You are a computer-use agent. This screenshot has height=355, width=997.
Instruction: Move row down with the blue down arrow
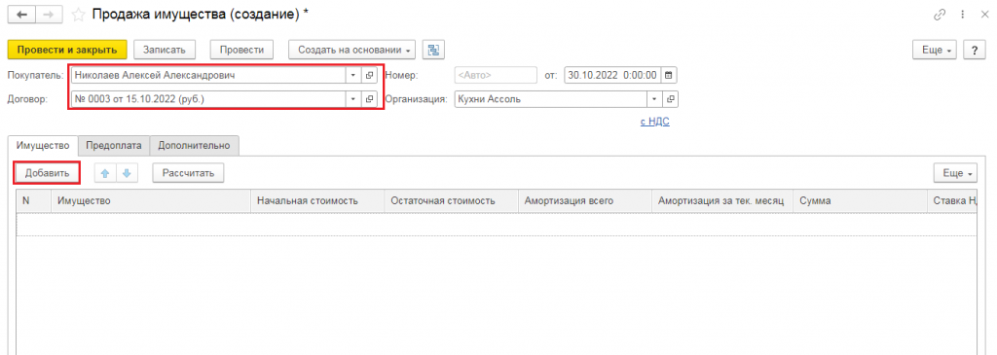[x=127, y=173]
